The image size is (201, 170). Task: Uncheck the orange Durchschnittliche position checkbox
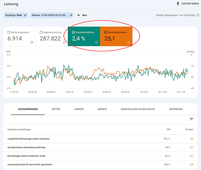106,32
